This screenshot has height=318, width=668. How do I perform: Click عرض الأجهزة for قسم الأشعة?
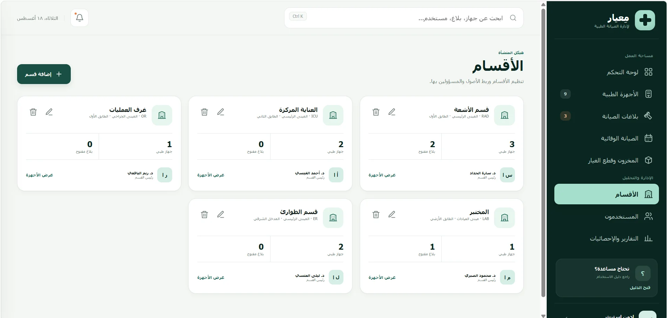382,175
